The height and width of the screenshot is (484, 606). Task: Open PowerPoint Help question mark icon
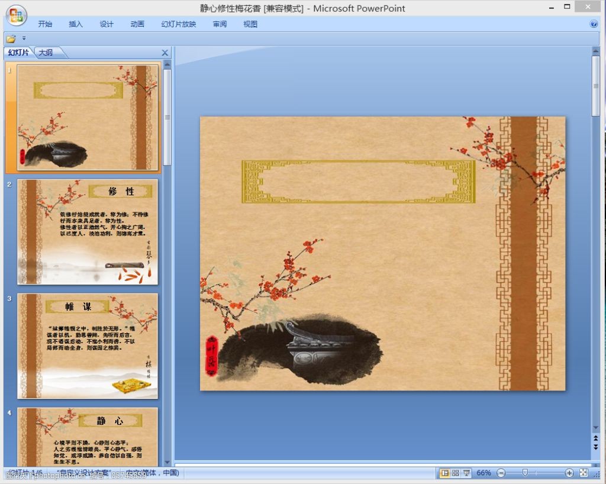(x=594, y=24)
